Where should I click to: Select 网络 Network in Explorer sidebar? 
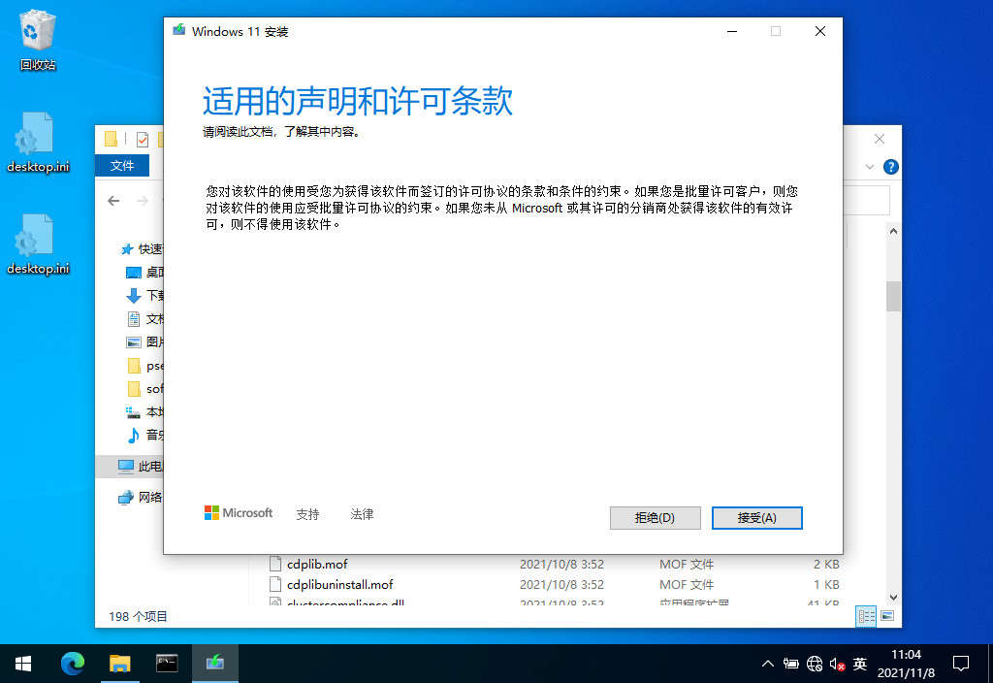[x=140, y=498]
